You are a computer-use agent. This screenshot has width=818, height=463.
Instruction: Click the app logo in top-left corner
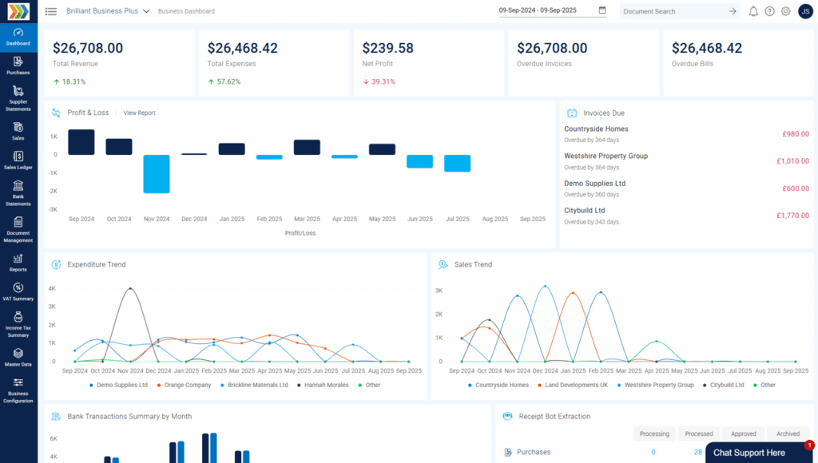[18, 11]
